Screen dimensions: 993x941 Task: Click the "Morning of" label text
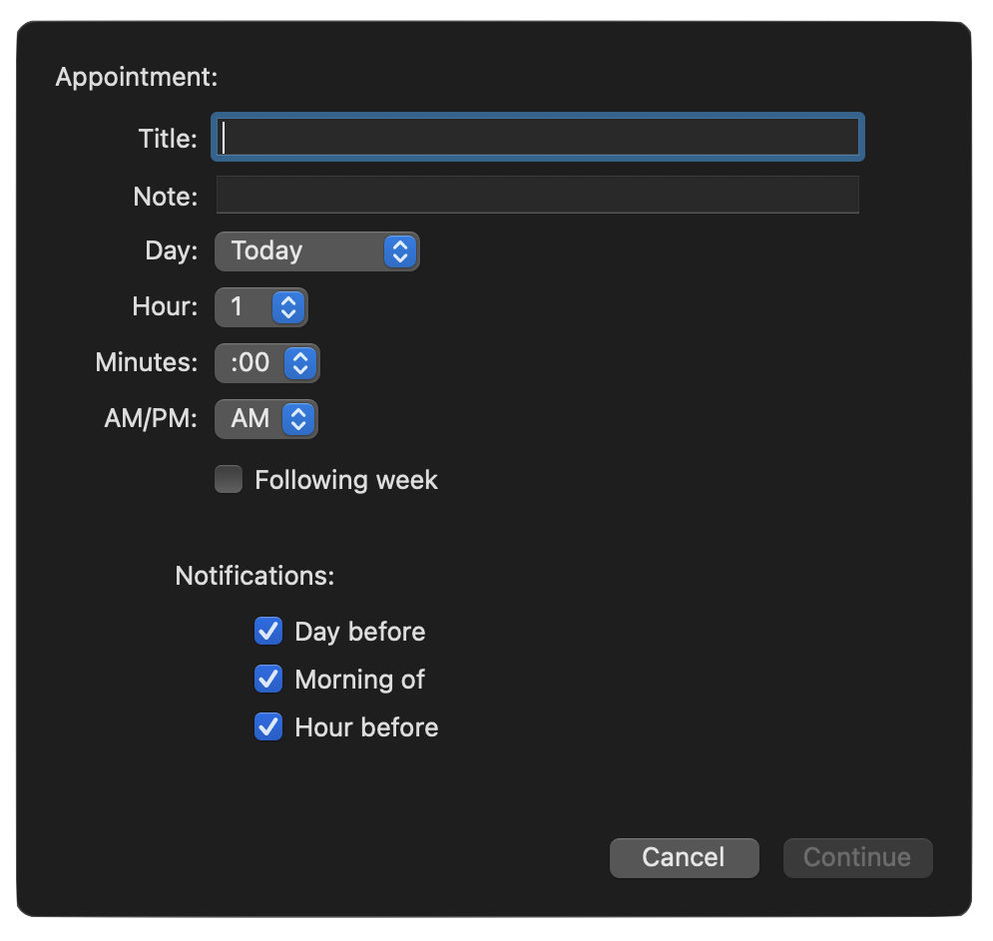(360, 680)
